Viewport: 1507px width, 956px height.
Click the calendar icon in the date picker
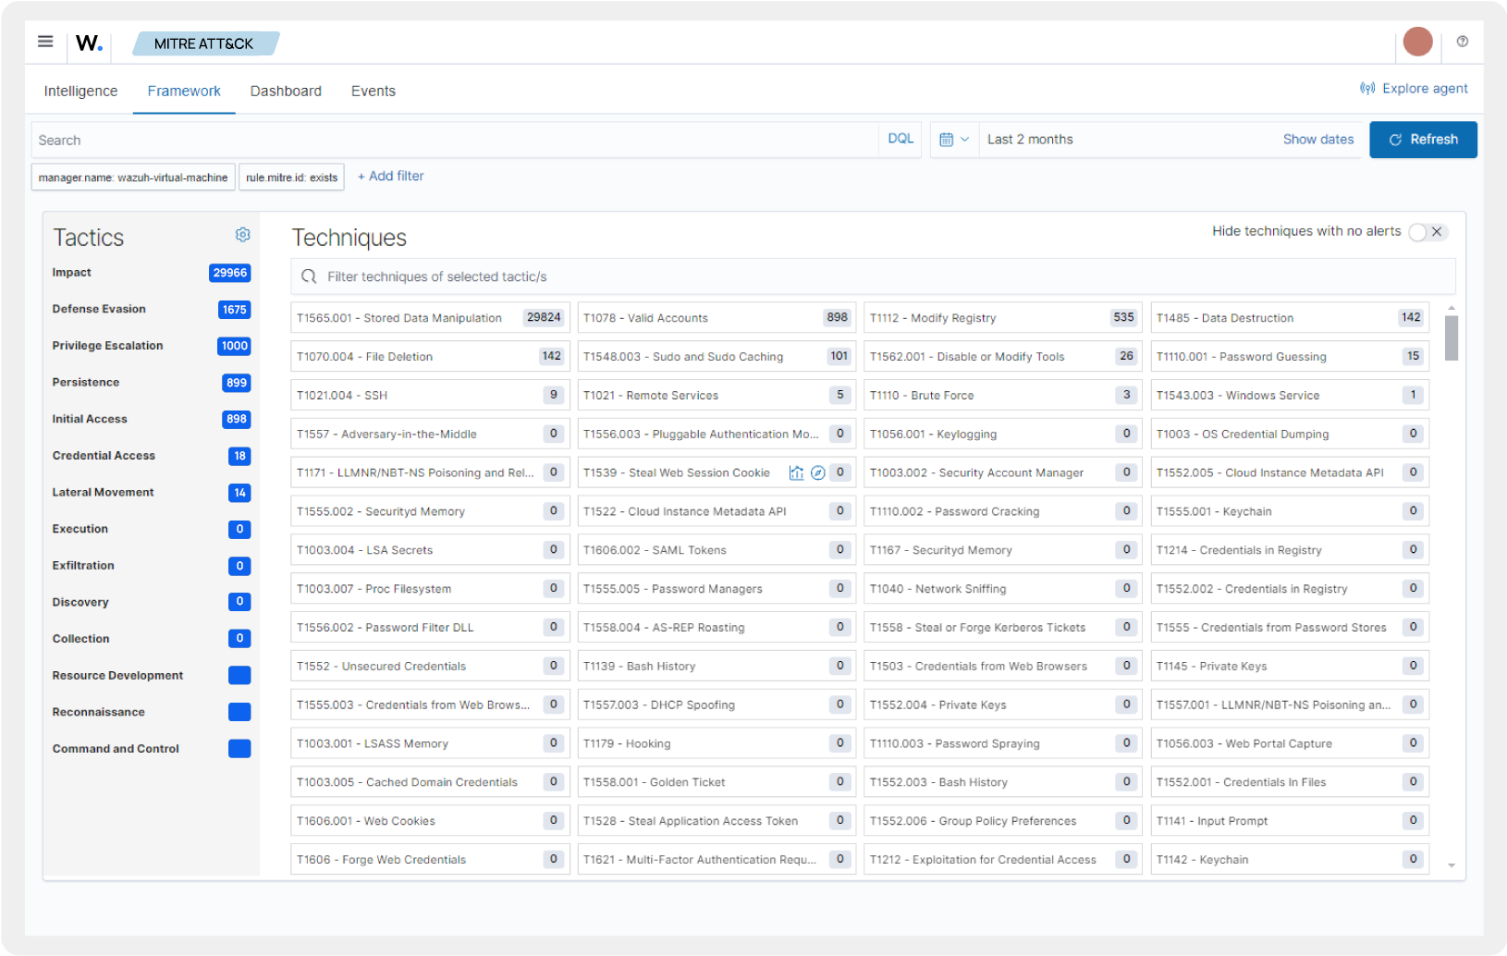pyautogui.click(x=948, y=139)
